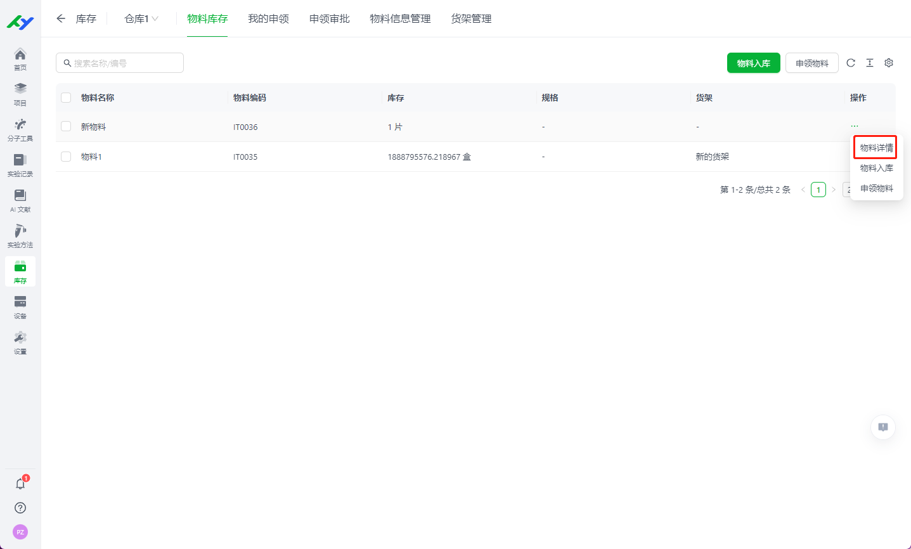The width and height of the screenshot is (911, 549).
Task: Click the 申领物料 button in toolbar
Action: tap(811, 63)
